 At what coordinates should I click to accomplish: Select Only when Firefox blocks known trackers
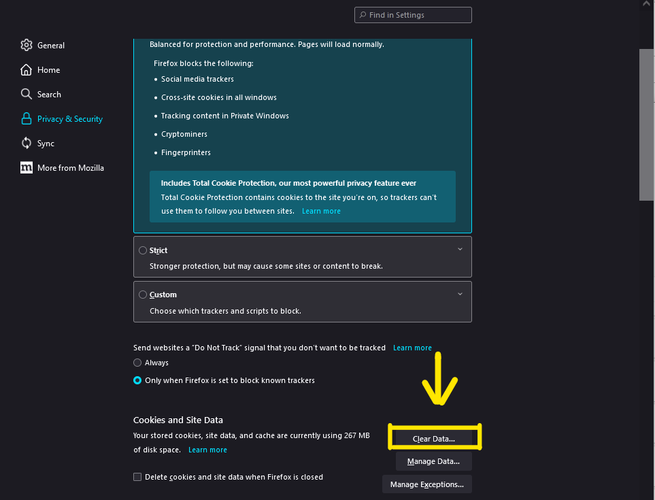pos(137,381)
